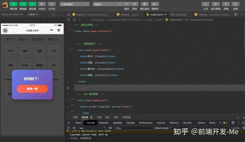This screenshot has width=245, height=142.
Task: Select the Network tab in debugger
Action: coord(104,123)
